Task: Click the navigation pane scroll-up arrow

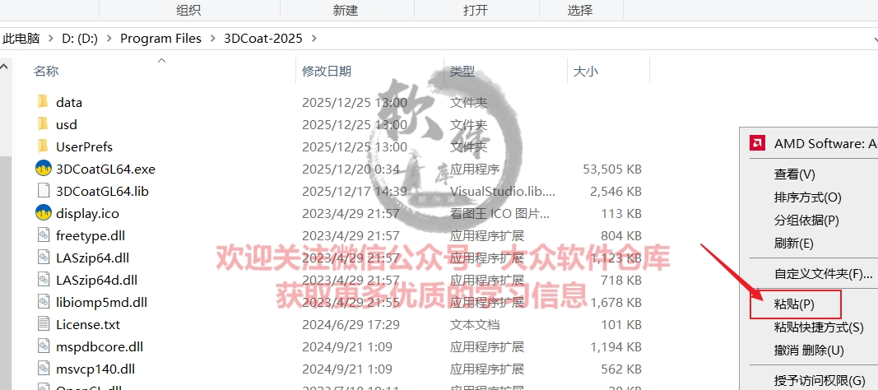Action: click(4, 67)
